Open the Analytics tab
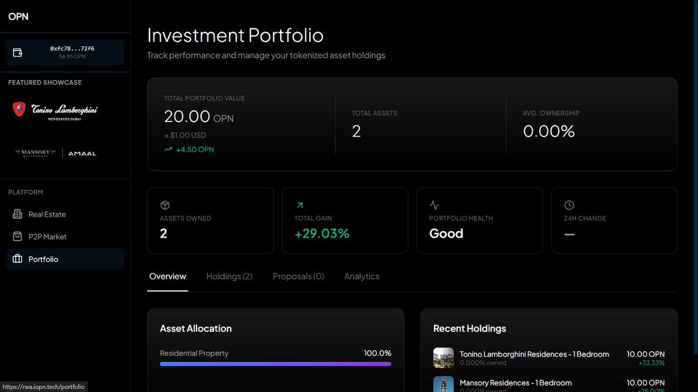This screenshot has width=698, height=392. (362, 276)
